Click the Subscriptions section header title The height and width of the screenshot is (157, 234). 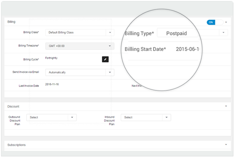[x=17, y=145]
